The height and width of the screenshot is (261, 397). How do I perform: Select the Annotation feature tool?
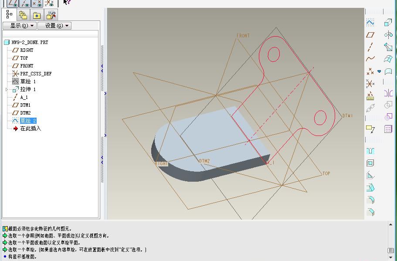pyautogui.click(x=370, y=129)
